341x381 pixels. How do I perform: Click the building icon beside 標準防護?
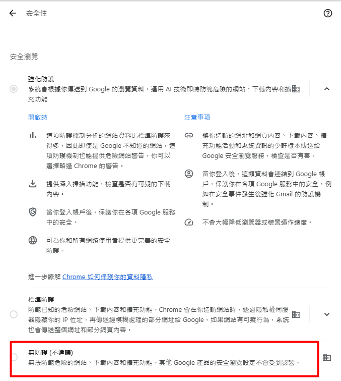[x=296, y=314]
